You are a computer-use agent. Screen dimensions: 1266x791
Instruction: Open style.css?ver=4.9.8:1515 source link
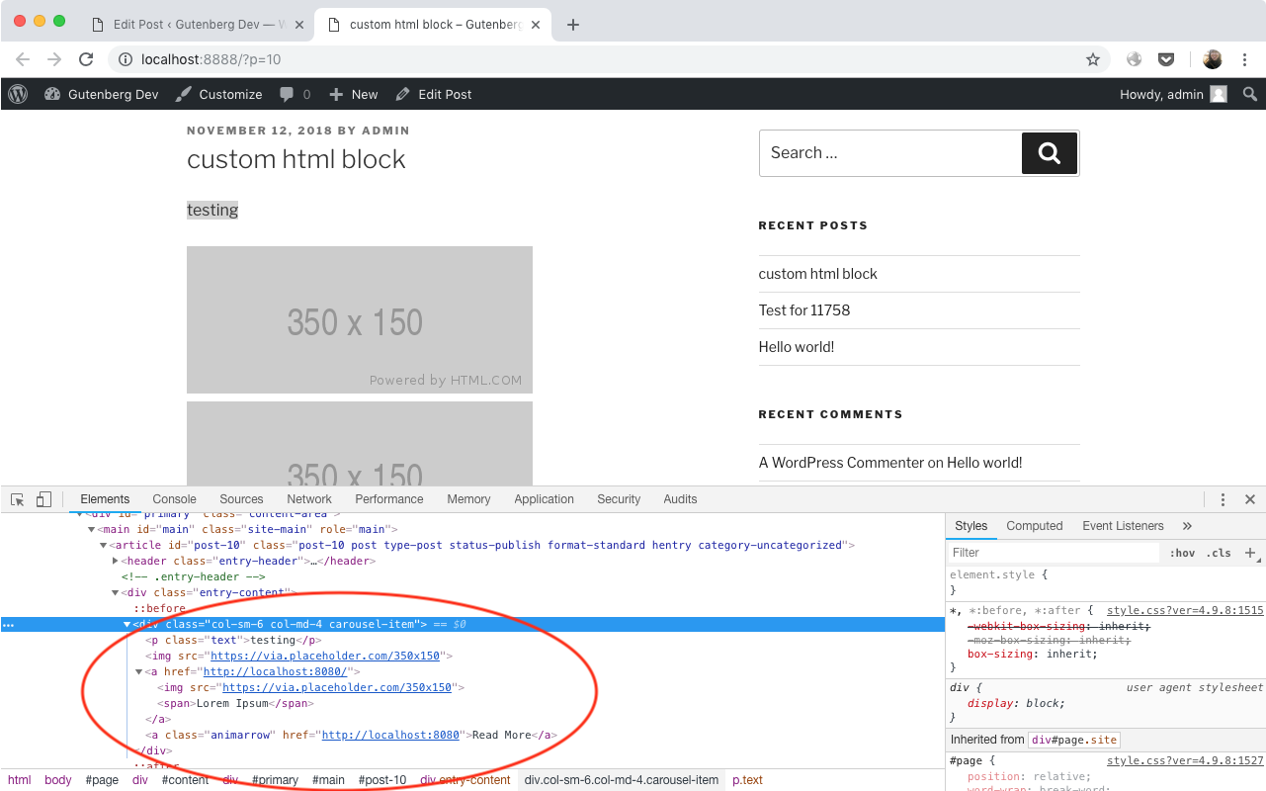[1185, 611]
